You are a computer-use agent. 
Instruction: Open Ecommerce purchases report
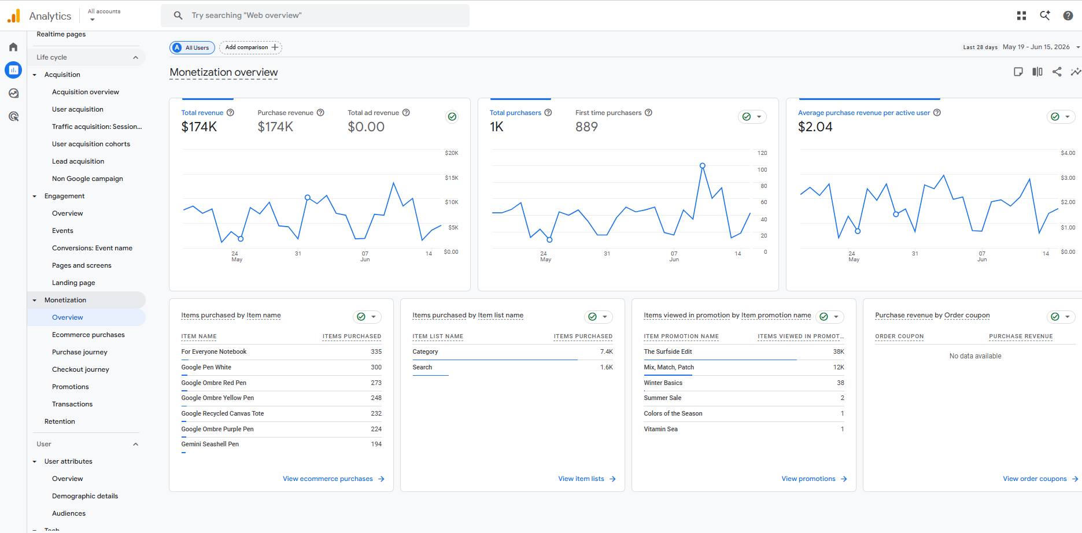coord(88,335)
